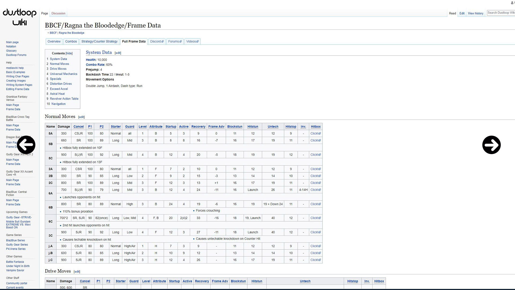Click Frame Adv header in Normal Moves
Image resolution: width=515 pixels, height=290 pixels.
[216, 126]
